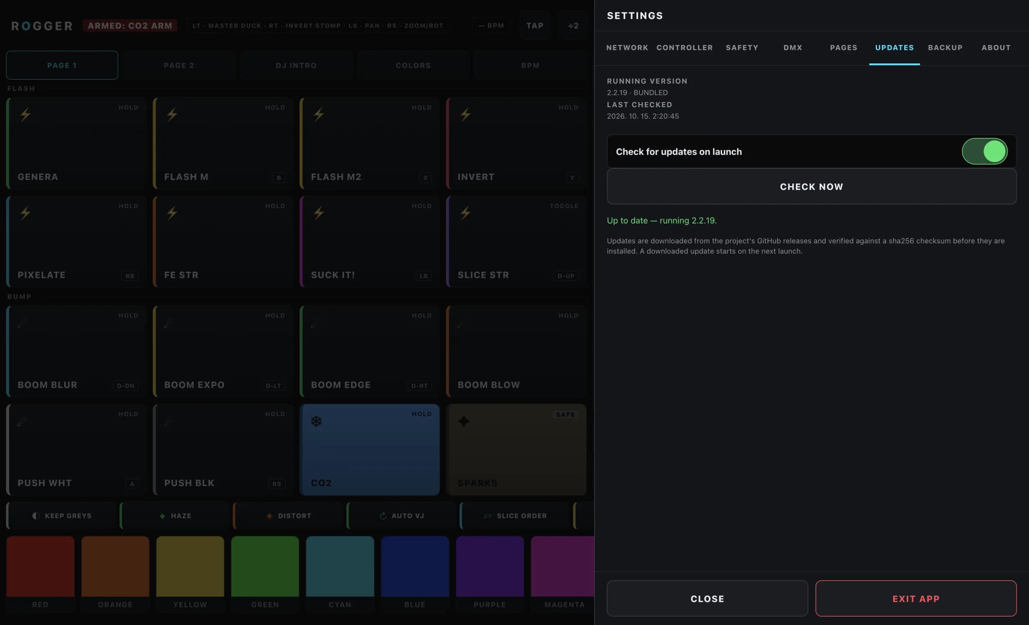Screen dimensions: 1029x625
Task: Click the sparkle icon on SPARKS pad
Action: pyautogui.click(x=463, y=421)
